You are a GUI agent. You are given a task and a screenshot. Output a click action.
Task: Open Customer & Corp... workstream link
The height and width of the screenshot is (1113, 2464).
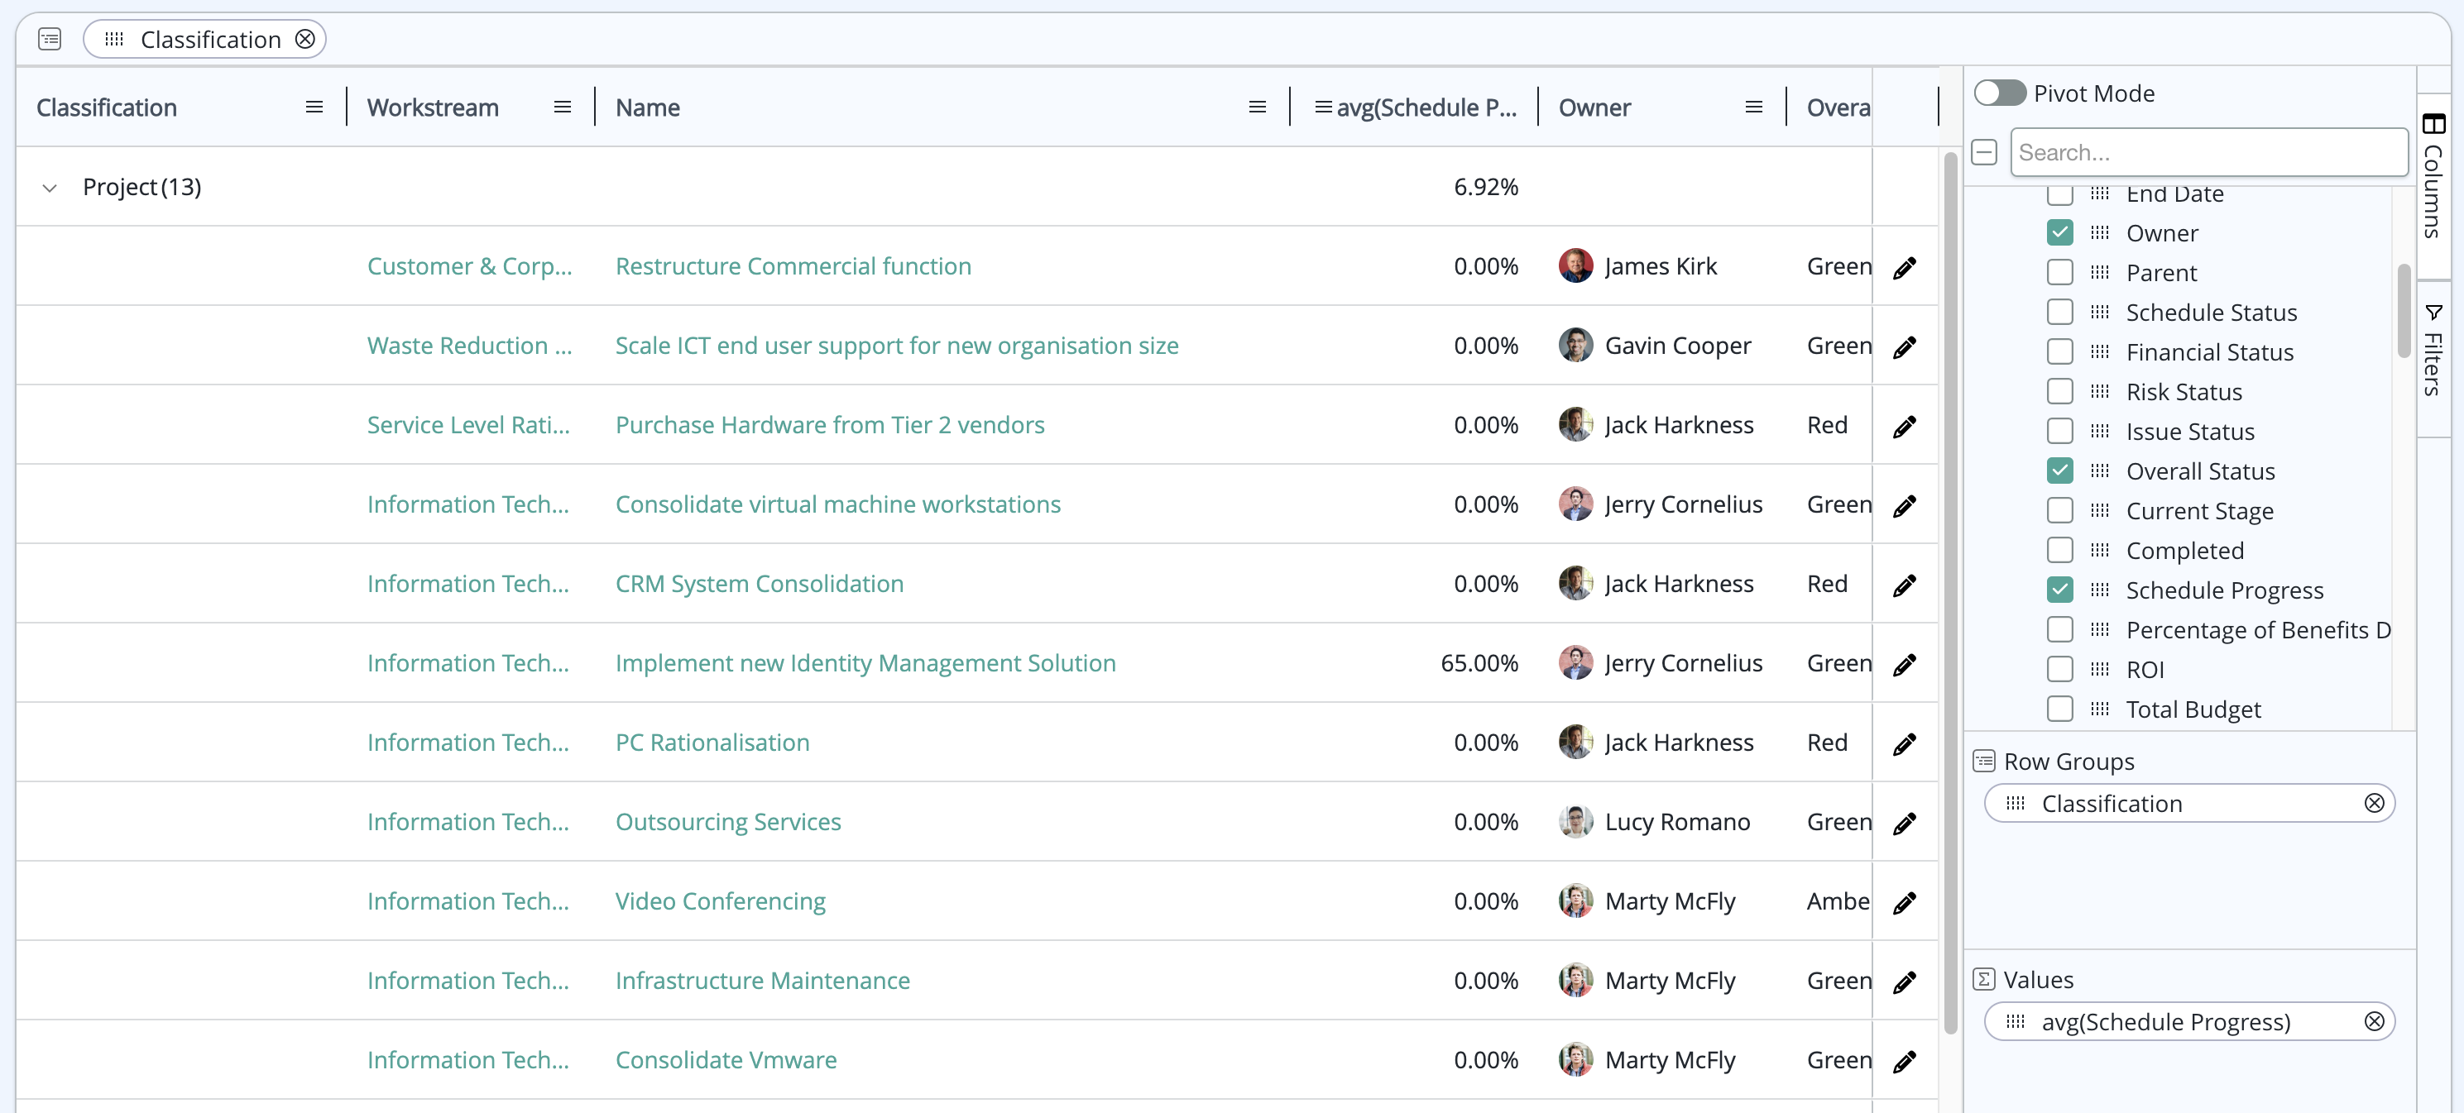coord(468,265)
